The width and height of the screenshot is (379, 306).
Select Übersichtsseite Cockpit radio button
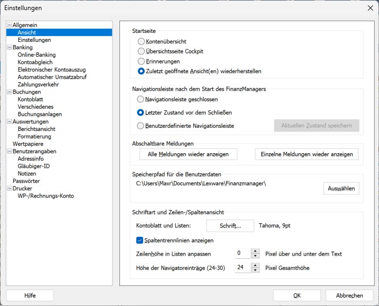point(141,51)
